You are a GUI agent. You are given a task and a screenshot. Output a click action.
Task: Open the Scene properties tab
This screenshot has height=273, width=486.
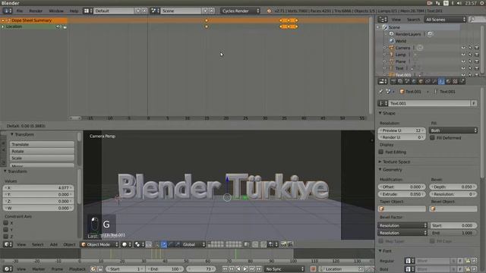coord(407,81)
